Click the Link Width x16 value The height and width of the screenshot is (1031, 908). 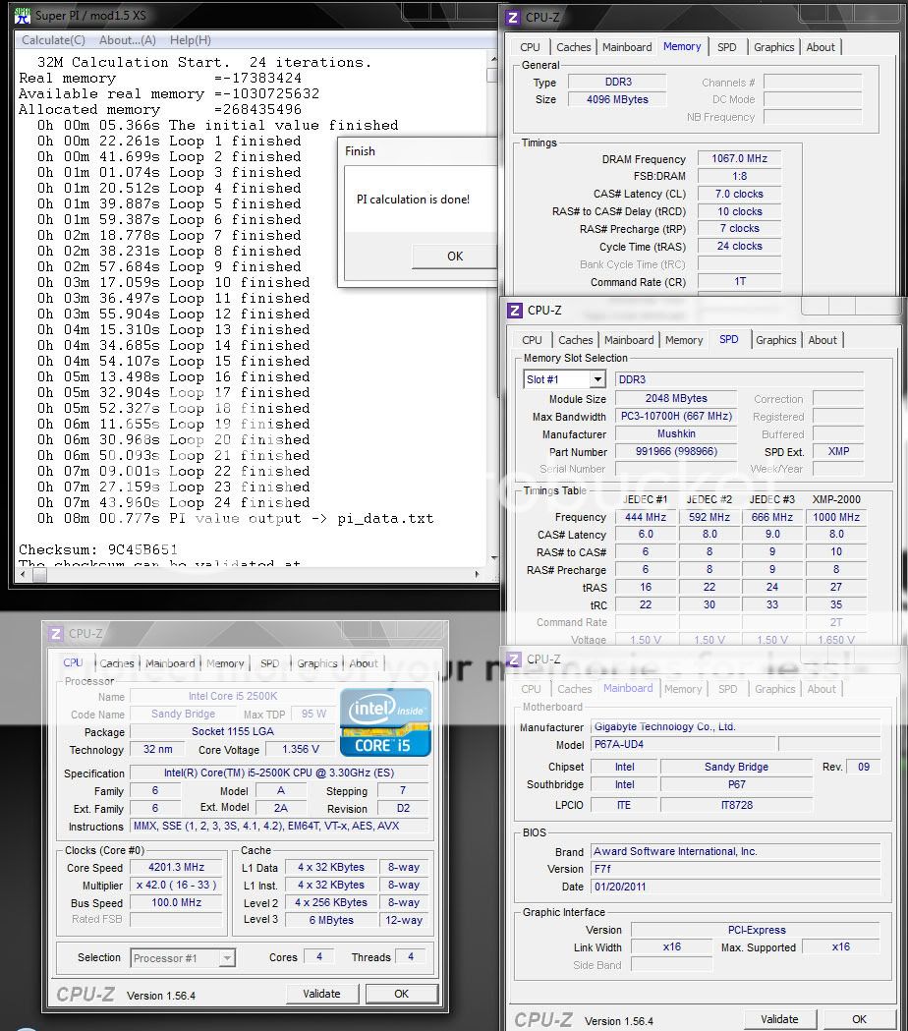671,946
